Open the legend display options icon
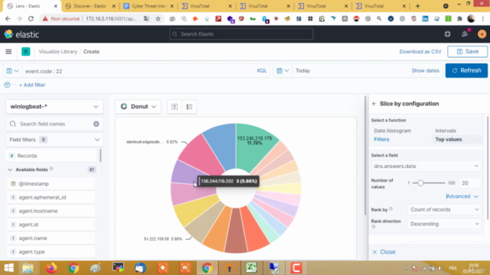This screenshot has height=275, width=490. click(189, 107)
